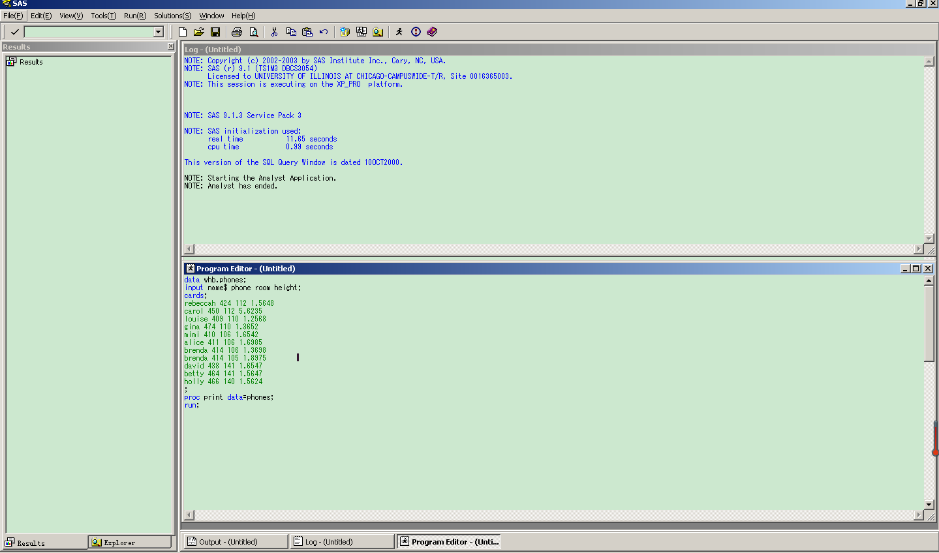Open the Solutions menu
The height and width of the screenshot is (553, 939).
click(172, 16)
